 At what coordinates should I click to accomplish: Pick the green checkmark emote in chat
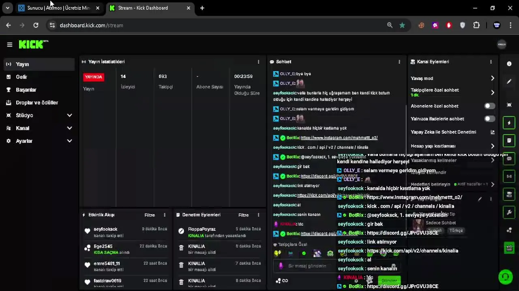(x=304, y=254)
